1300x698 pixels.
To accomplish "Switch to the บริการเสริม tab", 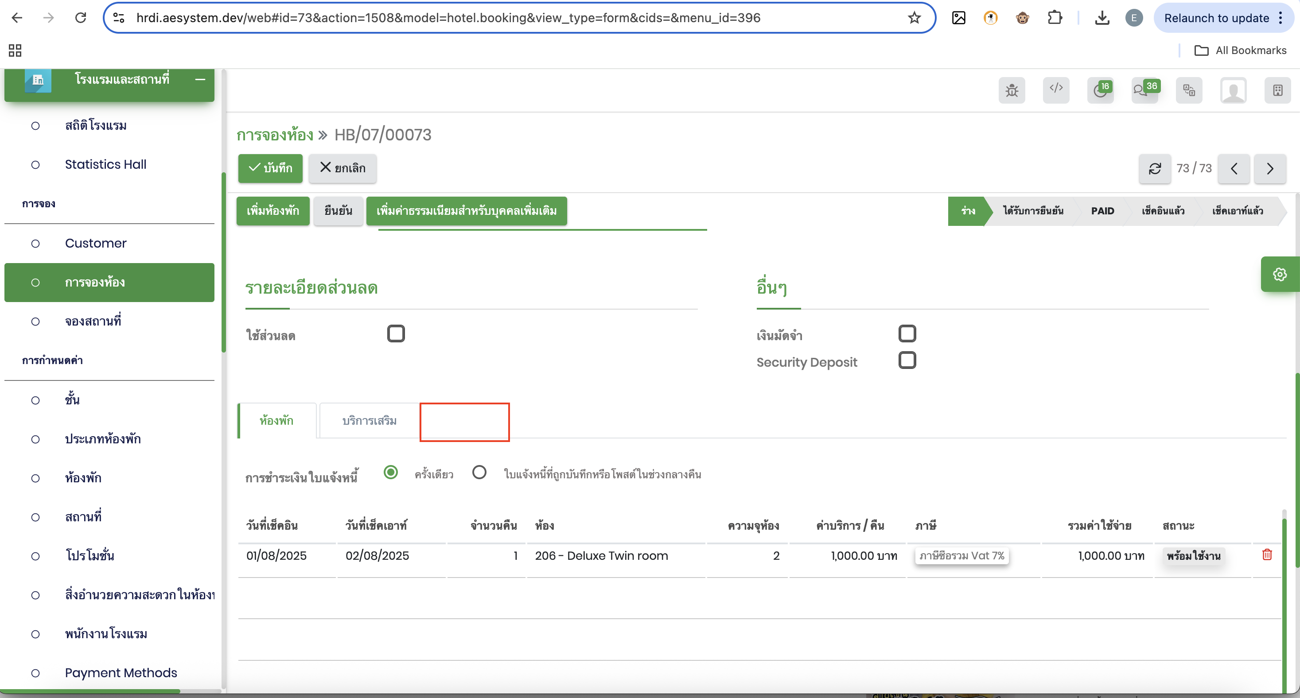I will point(369,421).
